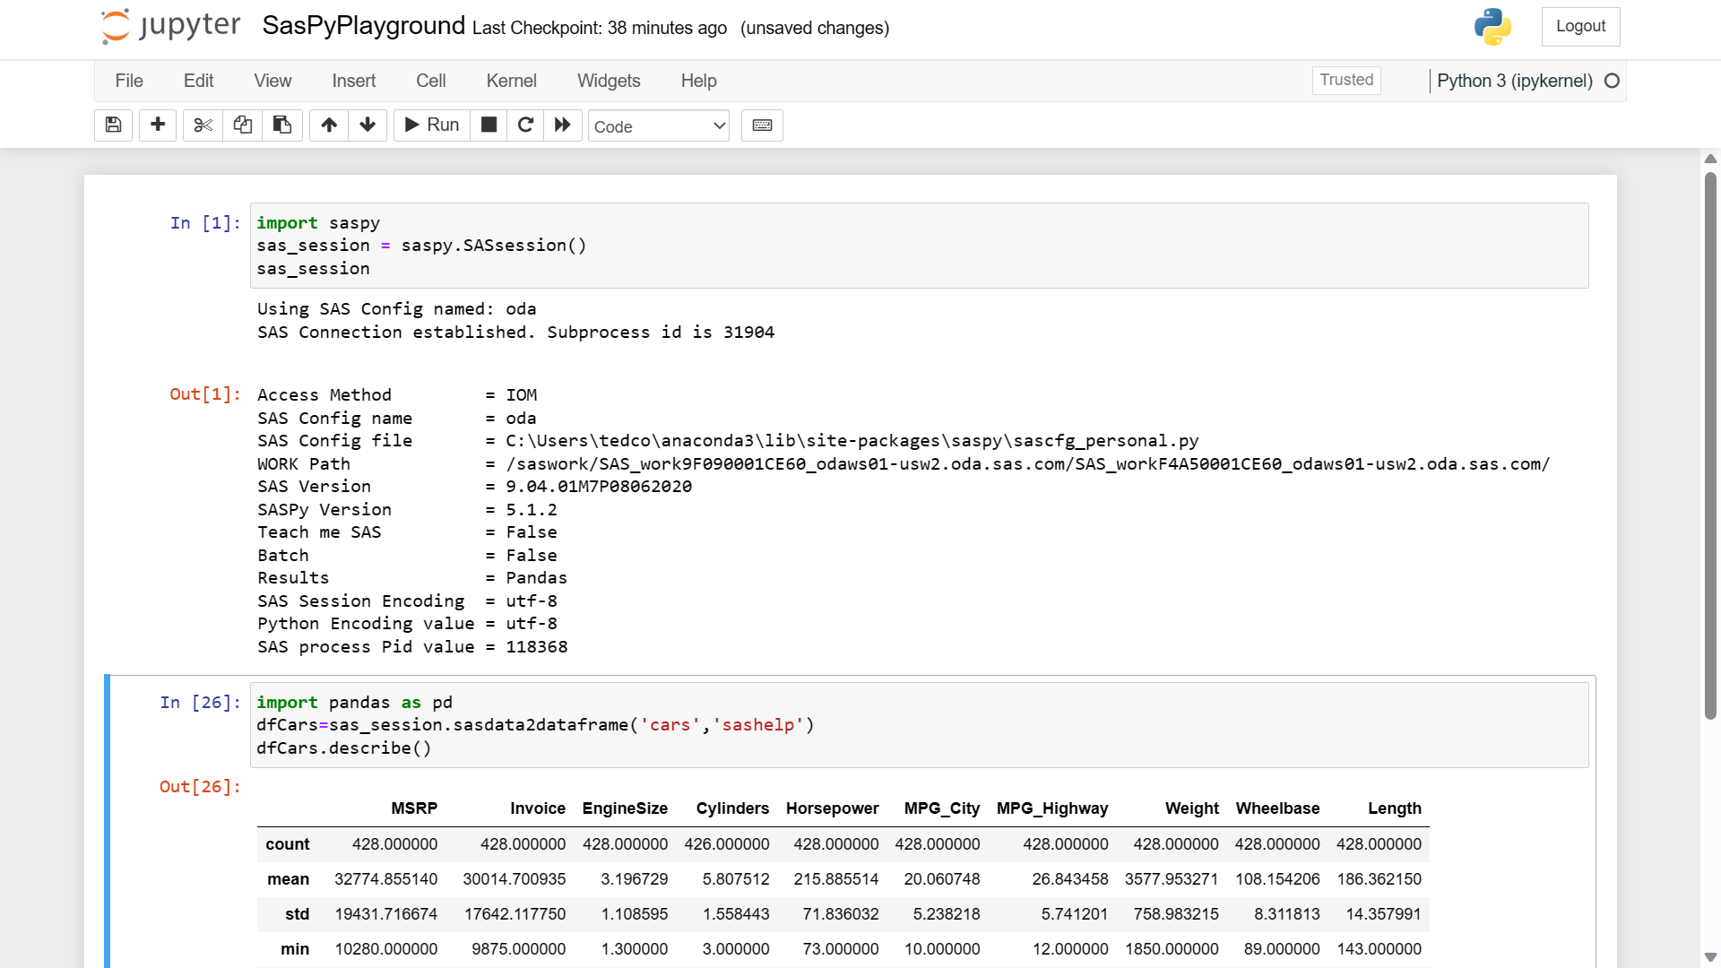
Task: Save the notebook using the save icon
Action: click(113, 125)
